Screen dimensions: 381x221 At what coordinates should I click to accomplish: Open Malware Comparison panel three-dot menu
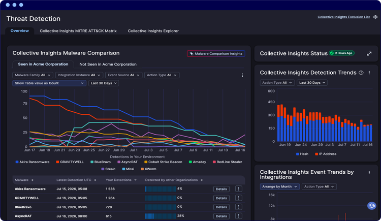click(242, 75)
